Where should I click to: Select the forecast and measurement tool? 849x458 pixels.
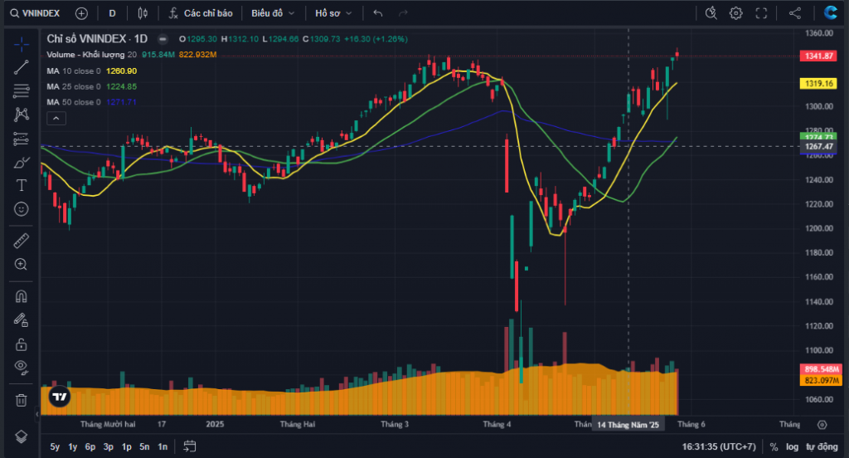(x=21, y=139)
